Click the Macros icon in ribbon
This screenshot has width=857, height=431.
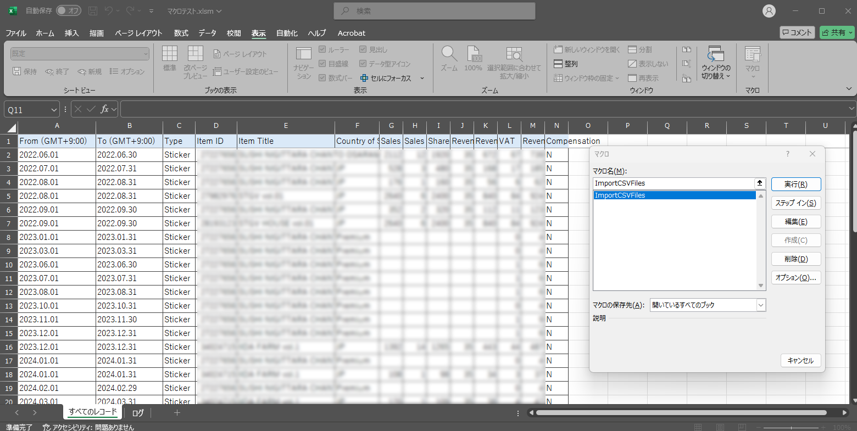click(752, 54)
